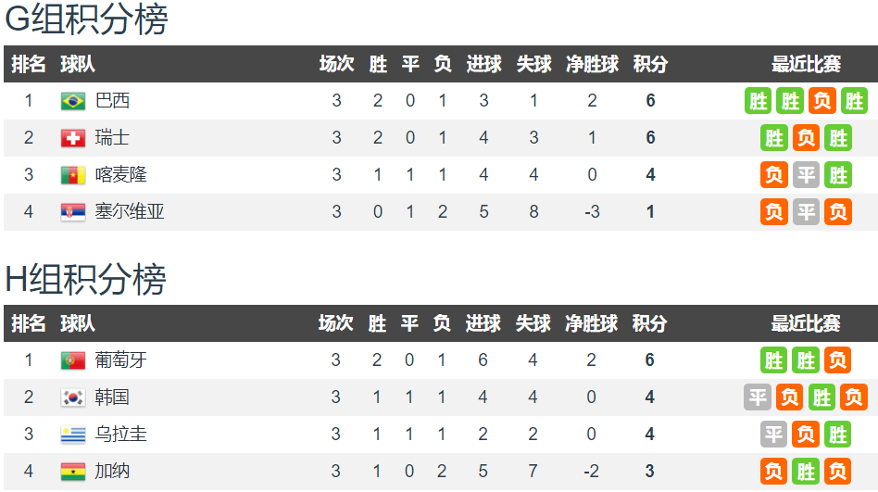Click the 最近比赛 header in H组 table
878x492 pixels.
click(x=806, y=323)
